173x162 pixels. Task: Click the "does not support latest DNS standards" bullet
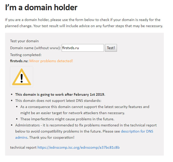tap(58, 101)
